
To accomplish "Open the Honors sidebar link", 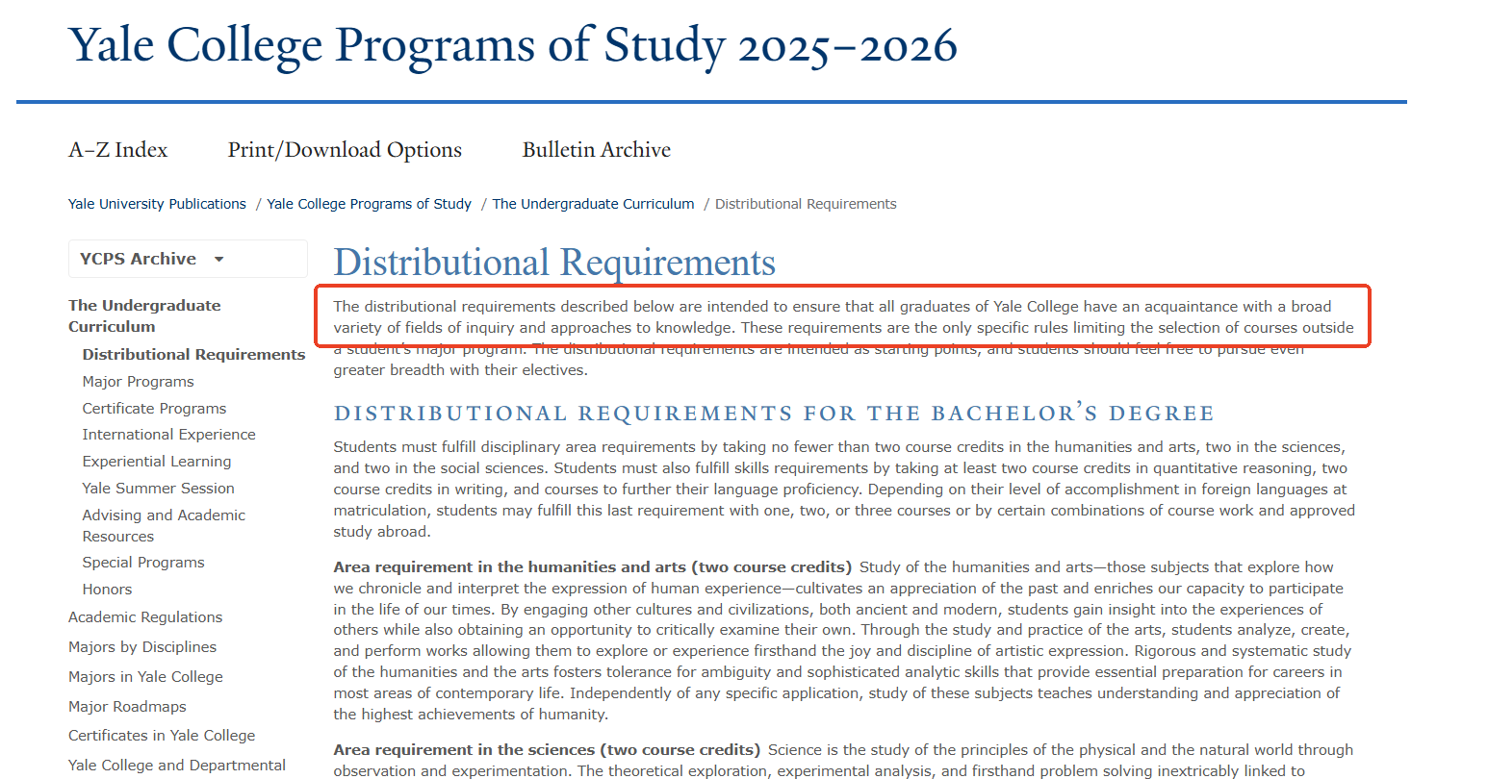I will (107, 590).
